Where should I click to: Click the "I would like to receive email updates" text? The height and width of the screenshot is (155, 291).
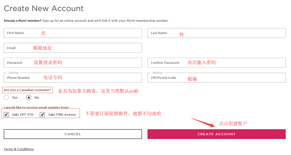coord(37,107)
